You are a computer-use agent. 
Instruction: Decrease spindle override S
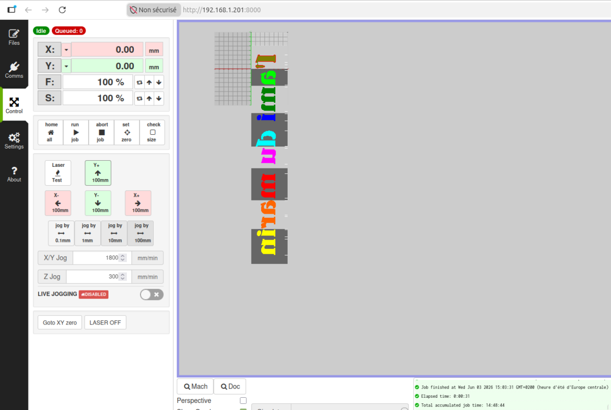(x=159, y=98)
